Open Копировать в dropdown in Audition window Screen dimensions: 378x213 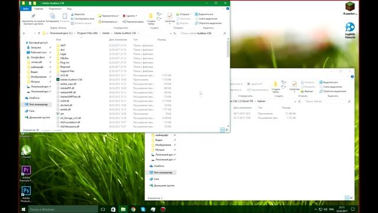108,22
